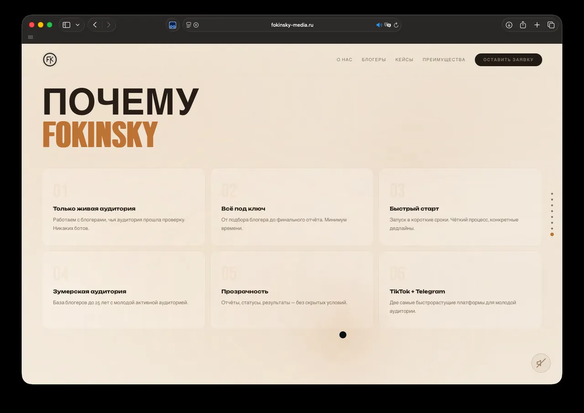Select the Быстрый старт card

460,207
